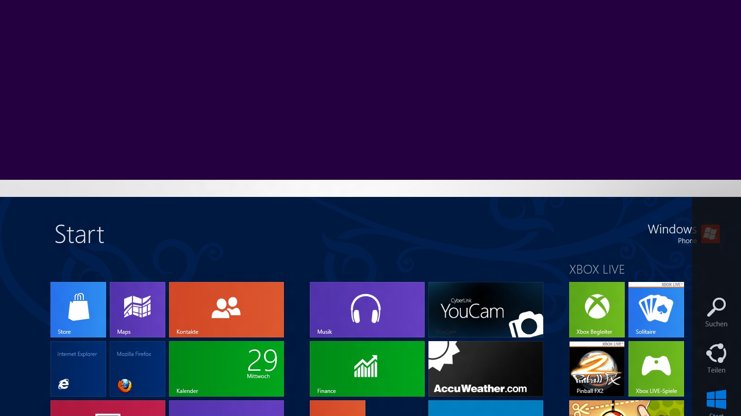Click the Start heading text
Image resolution: width=741 pixels, height=416 pixels.
click(x=80, y=234)
